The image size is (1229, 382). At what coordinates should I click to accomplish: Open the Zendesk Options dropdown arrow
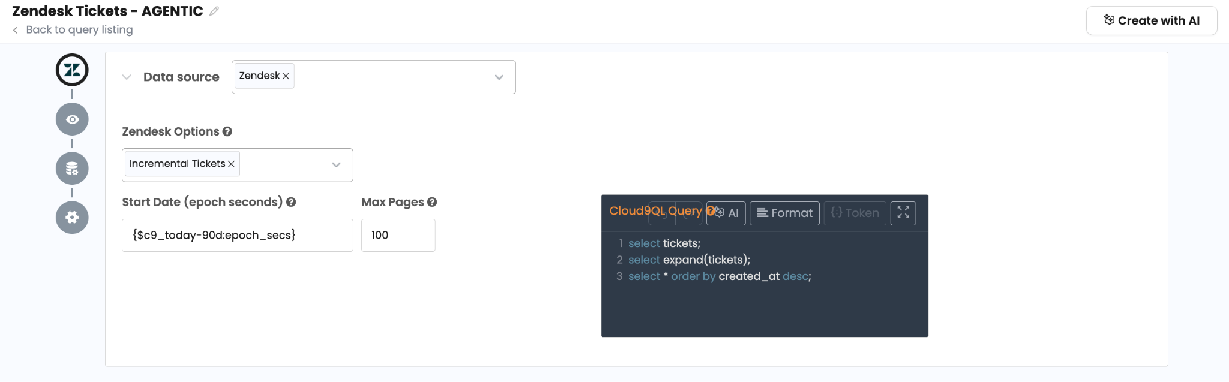click(336, 165)
